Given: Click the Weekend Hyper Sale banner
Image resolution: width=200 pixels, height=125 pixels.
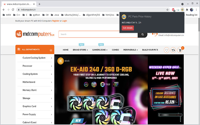Looking at the screenshot, I should pos(166,89).
